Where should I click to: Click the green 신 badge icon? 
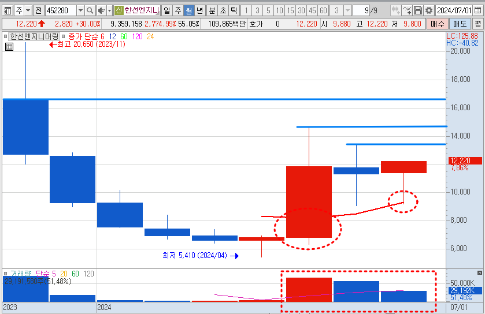(x=119, y=11)
